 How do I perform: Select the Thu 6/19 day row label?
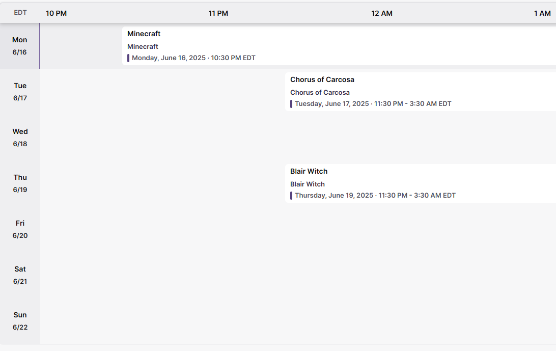[x=20, y=183]
